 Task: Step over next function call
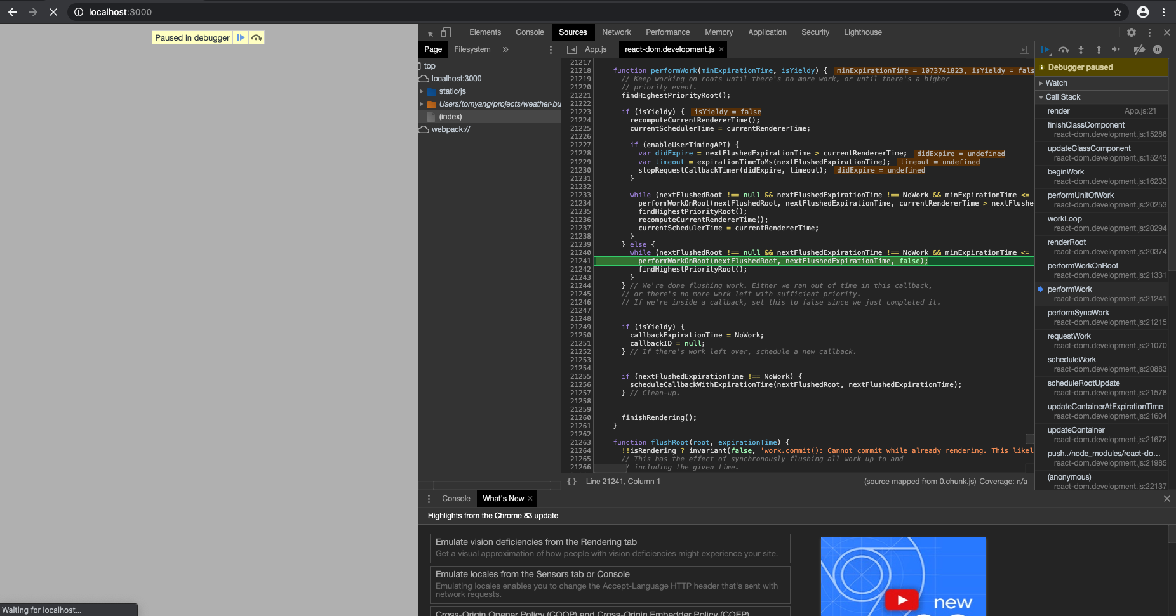(x=1063, y=49)
